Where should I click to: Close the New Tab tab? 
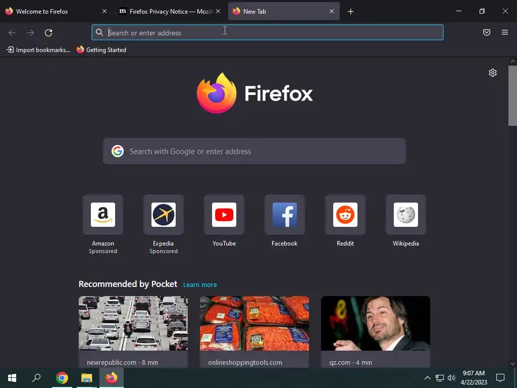click(x=332, y=11)
